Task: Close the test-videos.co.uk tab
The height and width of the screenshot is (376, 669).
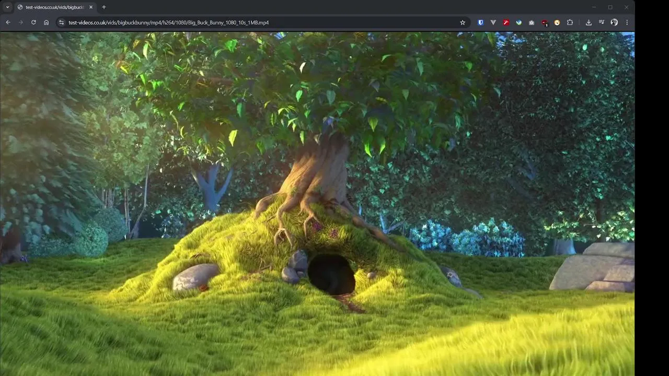Action: click(x=91, y=7)
